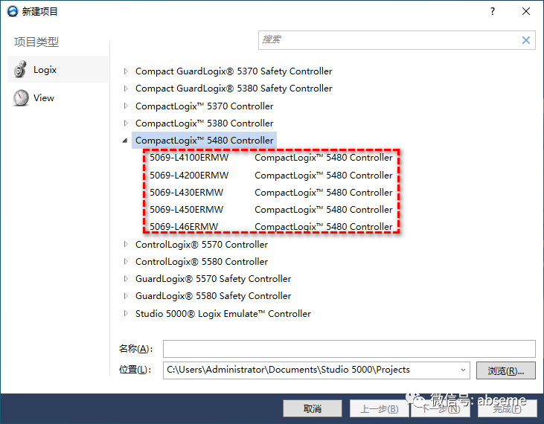This screenshot has height=424, width=544.
Task: Expand CompactLogix 5380 Controller node
Action: [126, 123]
